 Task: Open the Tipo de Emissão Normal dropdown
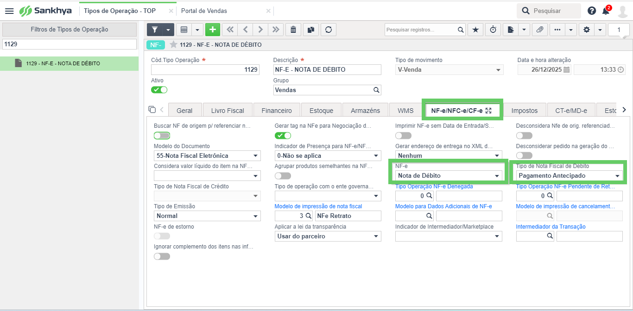[207, 216]
